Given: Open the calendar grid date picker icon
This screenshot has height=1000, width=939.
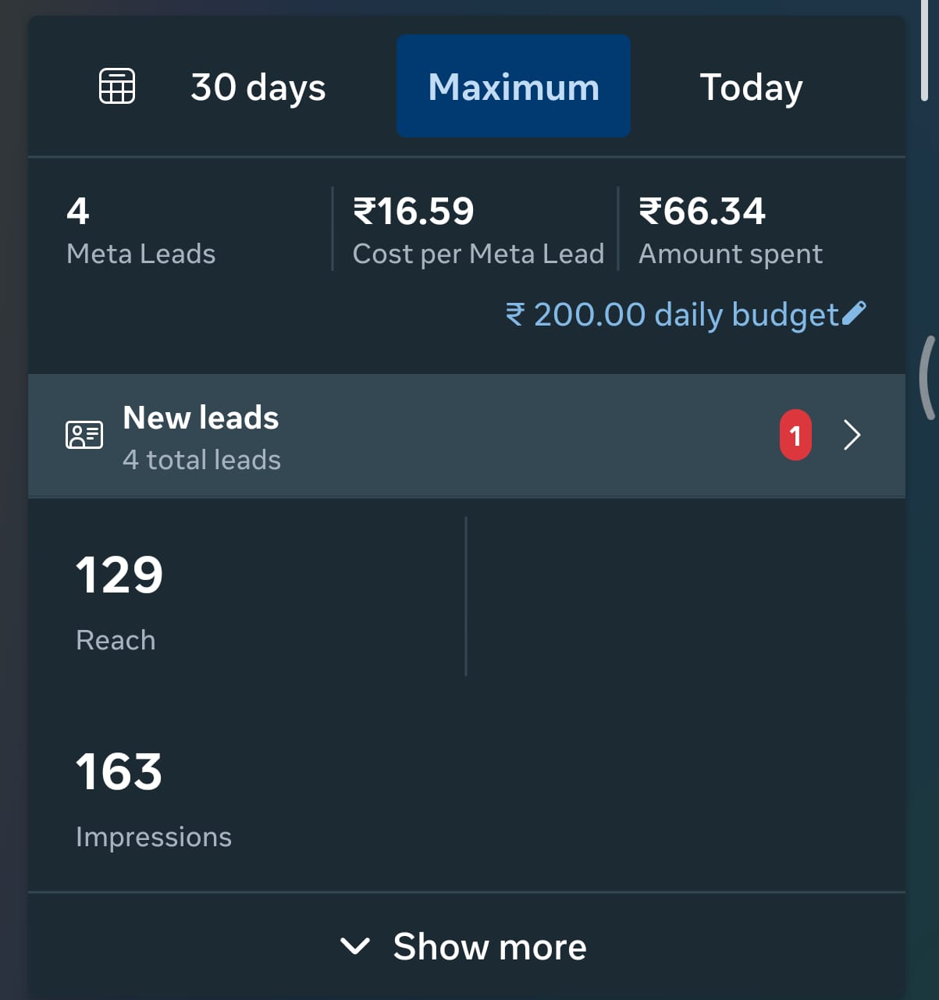Looking at the screenshot, I should (117, 86).
